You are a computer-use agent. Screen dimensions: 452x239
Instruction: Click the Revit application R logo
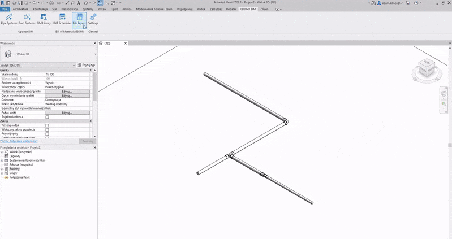pos(3,3)
